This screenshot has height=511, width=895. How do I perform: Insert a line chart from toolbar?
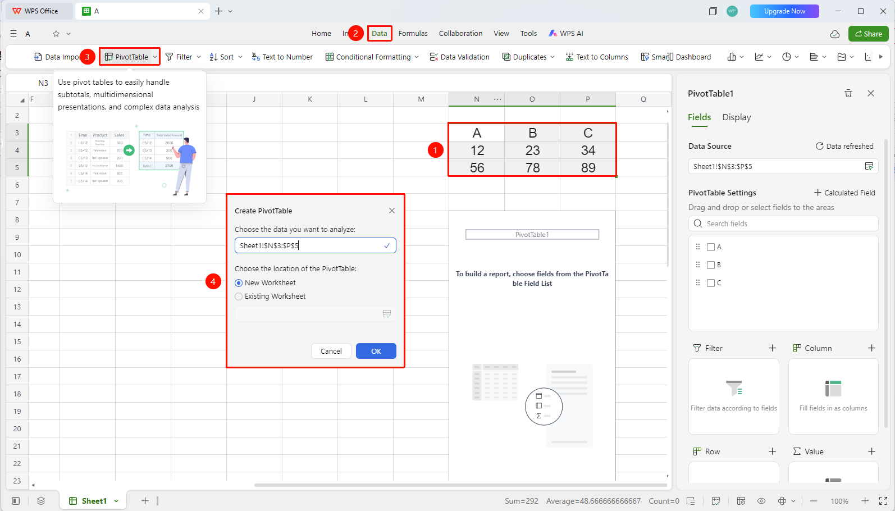point(759,57)
